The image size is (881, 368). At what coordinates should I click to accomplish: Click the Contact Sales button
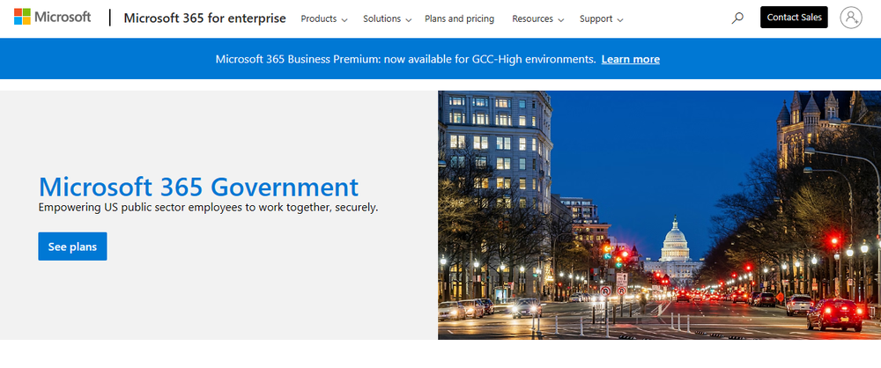[x=794, y=18]
